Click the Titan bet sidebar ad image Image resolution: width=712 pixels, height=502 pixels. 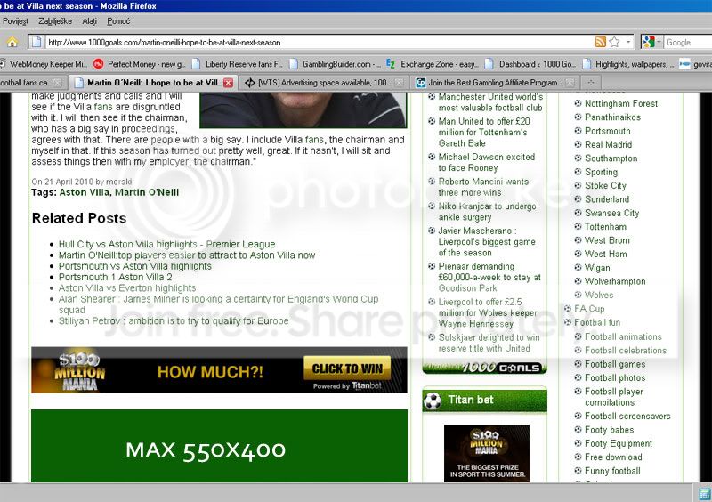tap(486, 453)
